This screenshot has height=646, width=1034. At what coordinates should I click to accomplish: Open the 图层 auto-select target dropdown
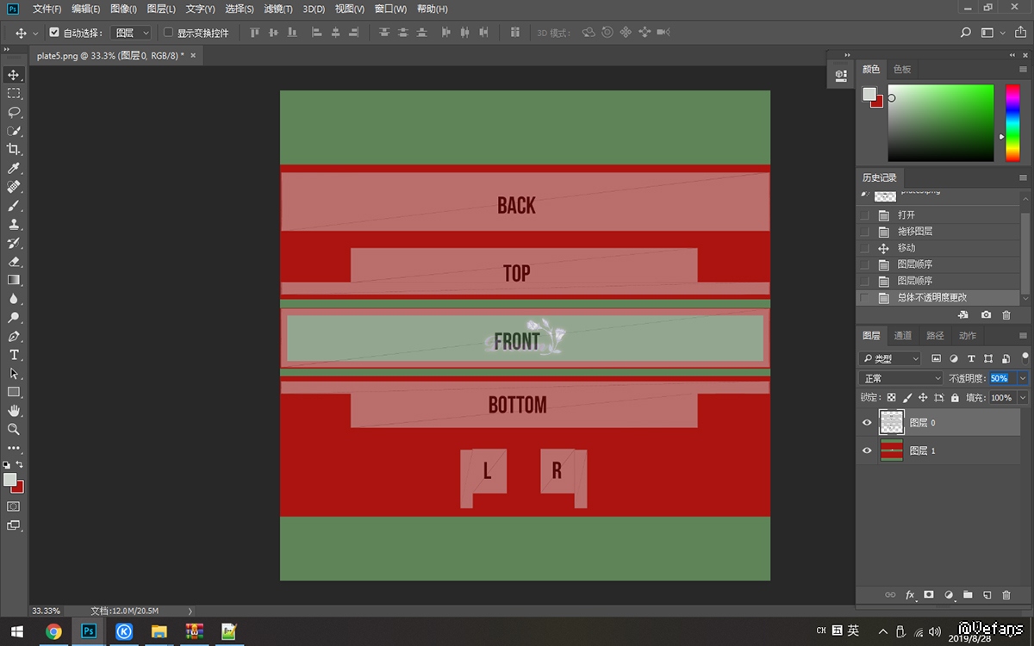pyautogui.click(x=132, y=33)
